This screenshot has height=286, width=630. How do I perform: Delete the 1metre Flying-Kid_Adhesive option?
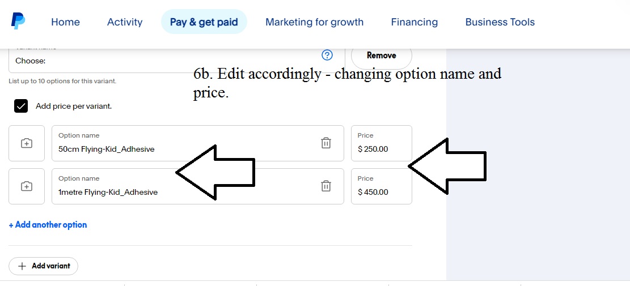(326, 186)
